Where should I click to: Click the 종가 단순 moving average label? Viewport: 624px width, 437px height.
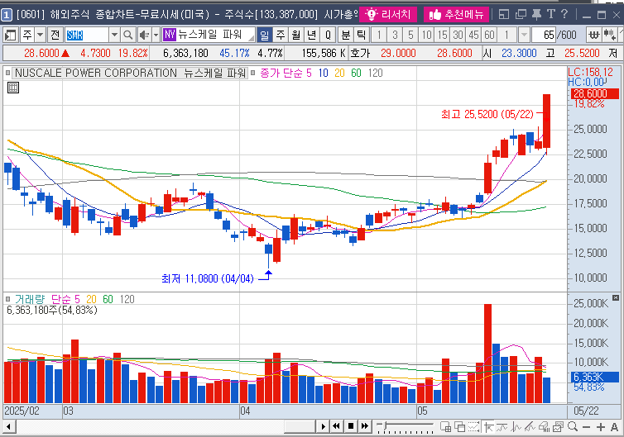pos(281,73)
